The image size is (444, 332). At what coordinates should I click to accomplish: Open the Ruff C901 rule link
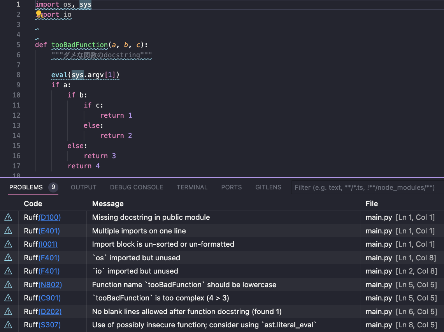[49, 298]
